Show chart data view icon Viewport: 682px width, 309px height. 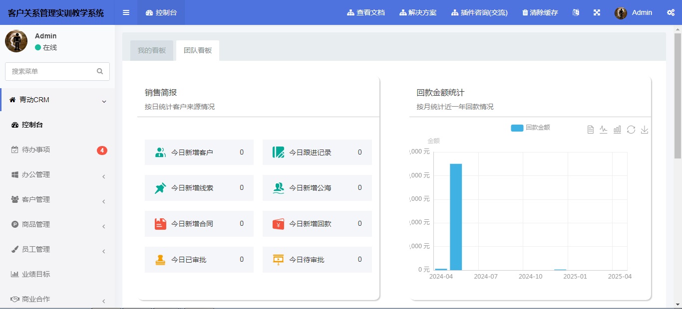(x=590, y=130)
